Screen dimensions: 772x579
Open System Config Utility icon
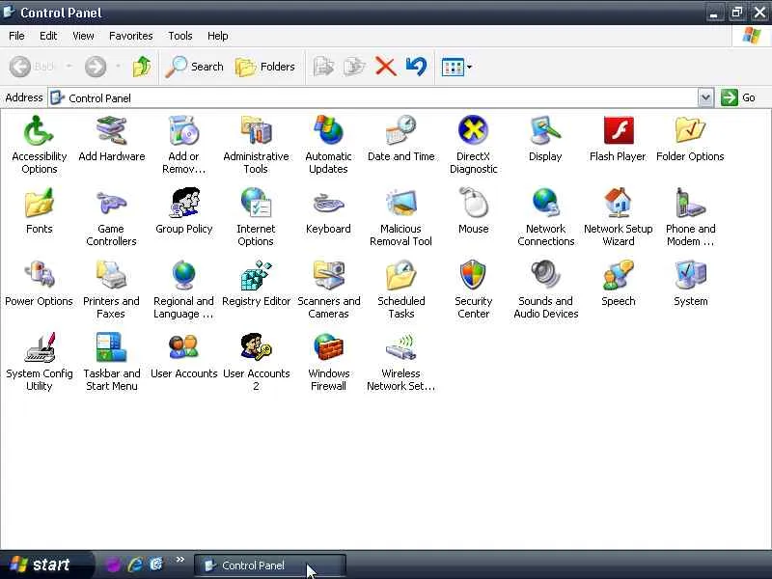(39, 347)
